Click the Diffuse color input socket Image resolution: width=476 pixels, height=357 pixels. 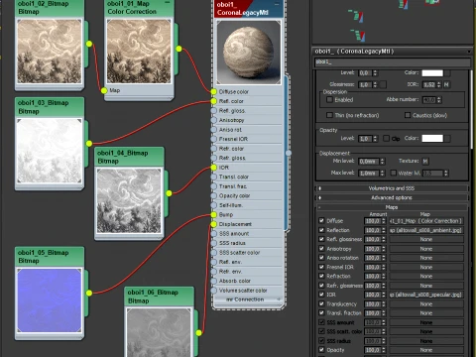[x=214, y=91]
